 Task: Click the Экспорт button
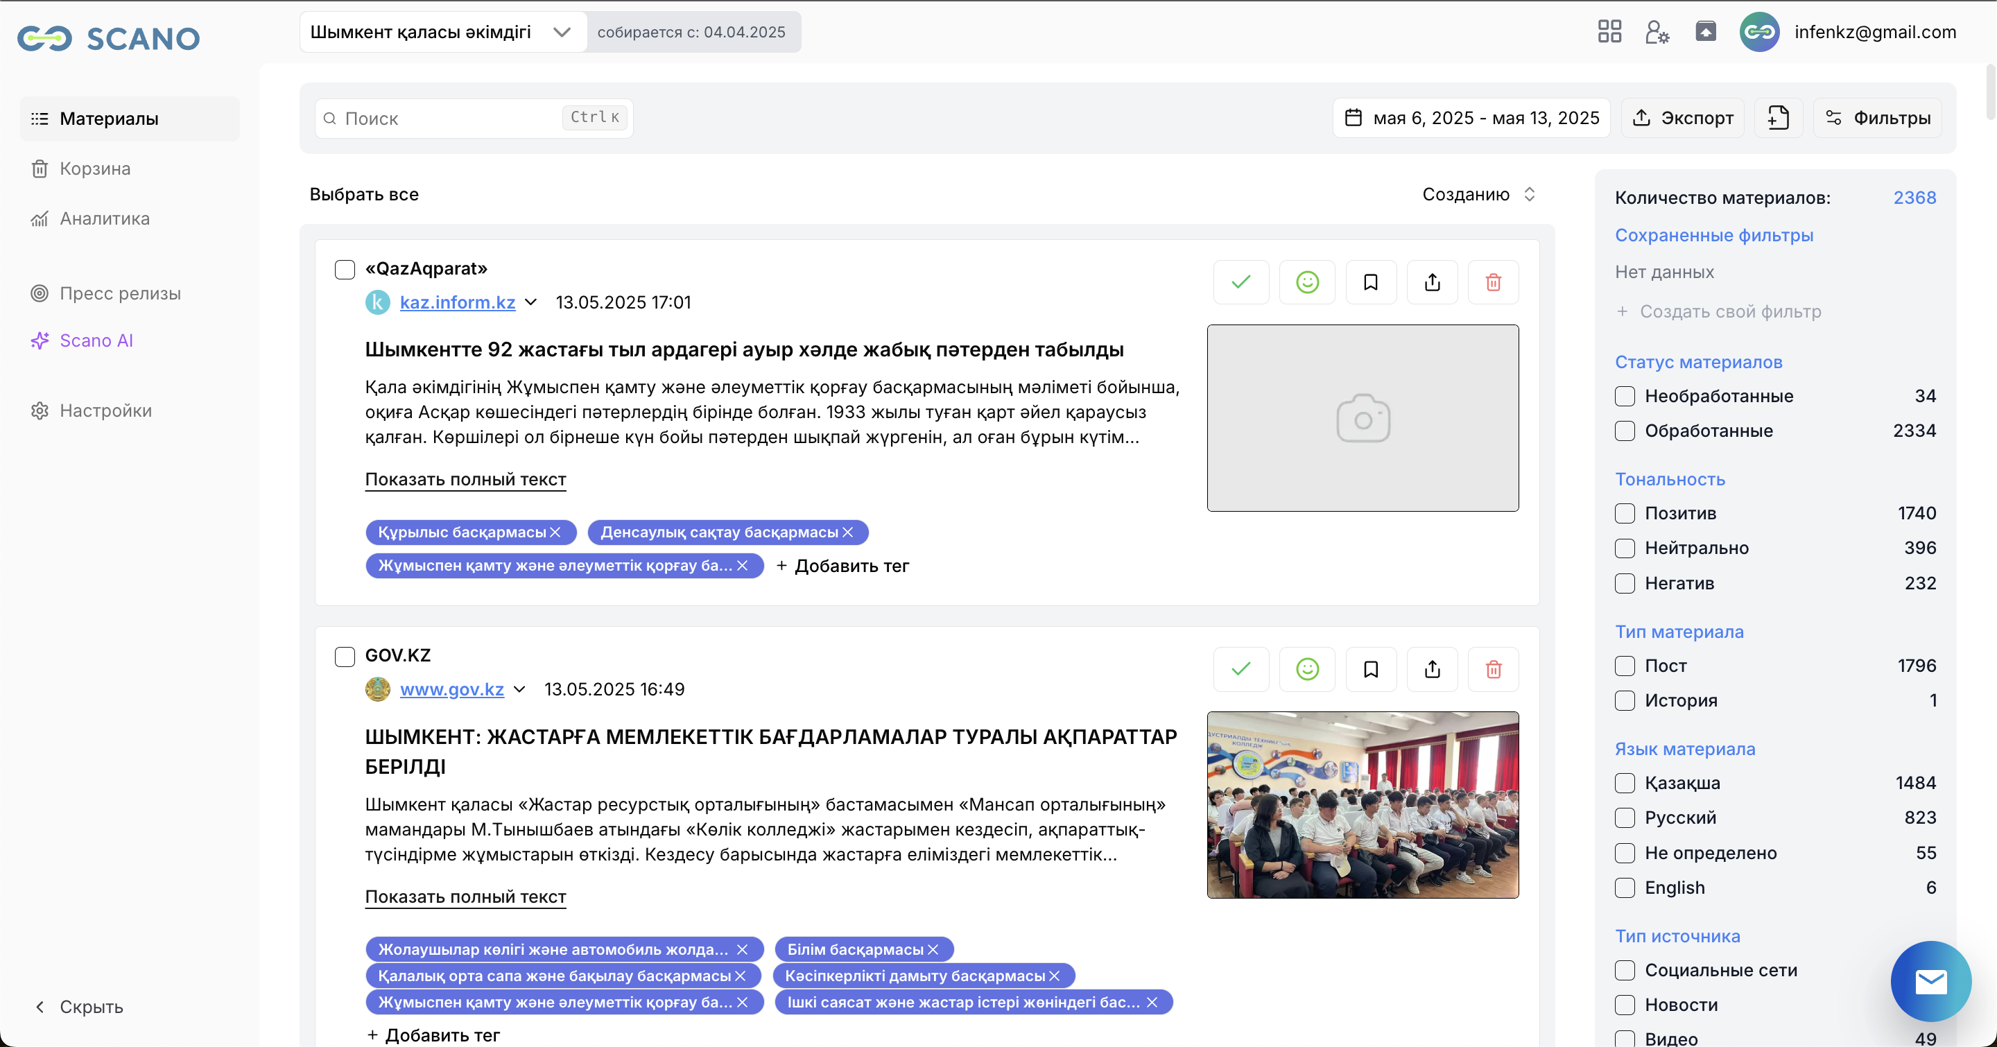[x=1682, y=118]
